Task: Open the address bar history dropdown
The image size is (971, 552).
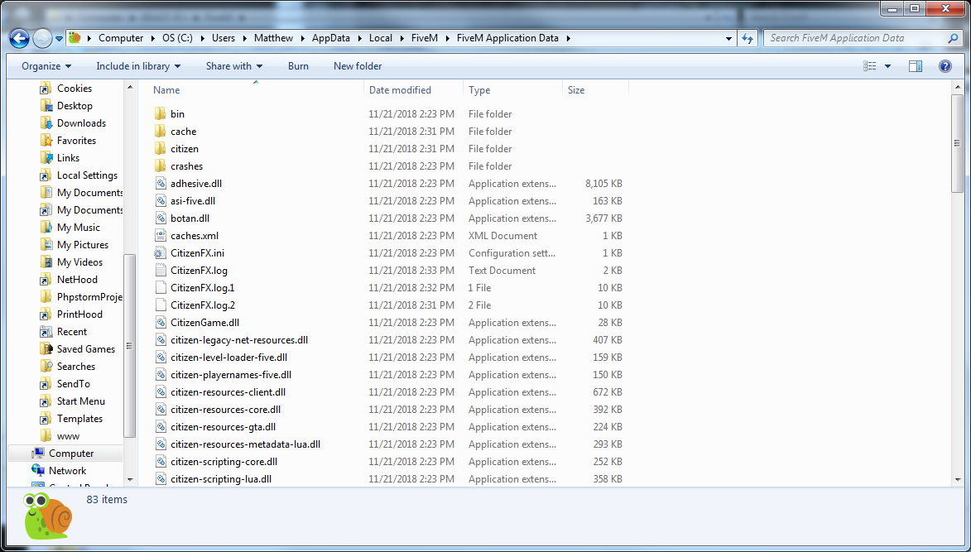Action: [728, 38]
